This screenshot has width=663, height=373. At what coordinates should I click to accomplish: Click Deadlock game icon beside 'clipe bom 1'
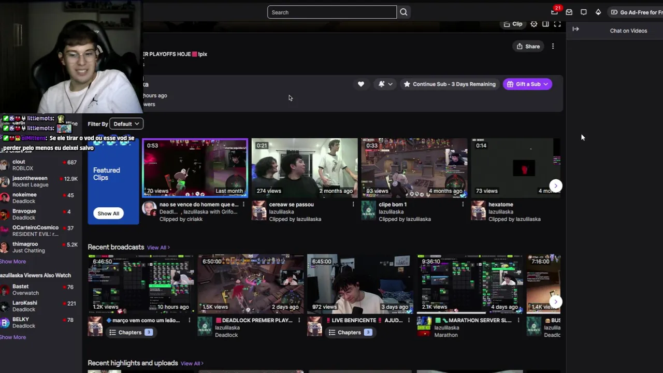(368, 211)
